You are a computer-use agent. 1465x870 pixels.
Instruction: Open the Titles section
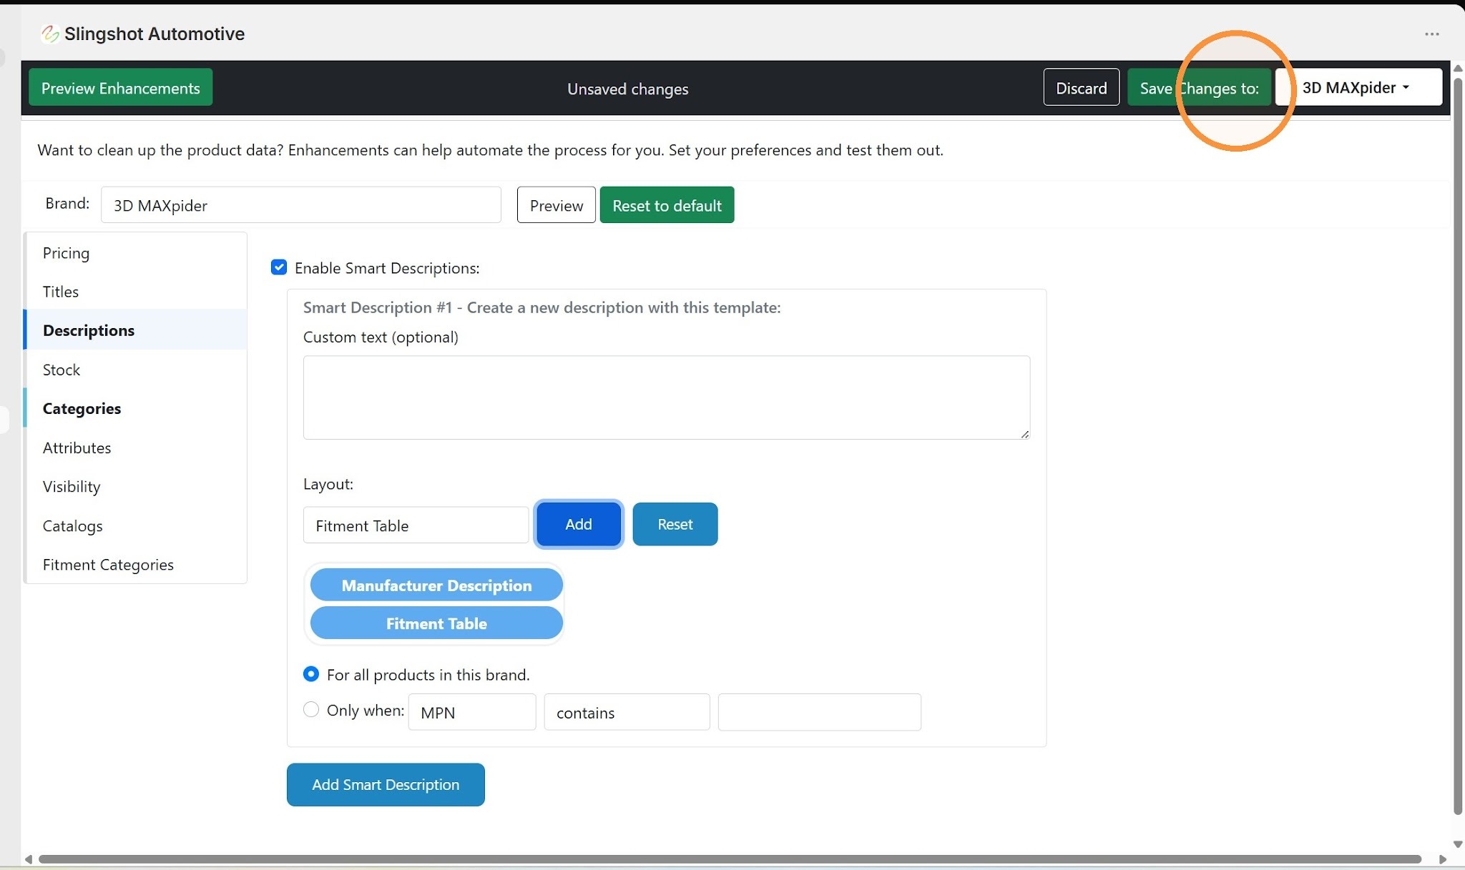[x=136, y=292]
